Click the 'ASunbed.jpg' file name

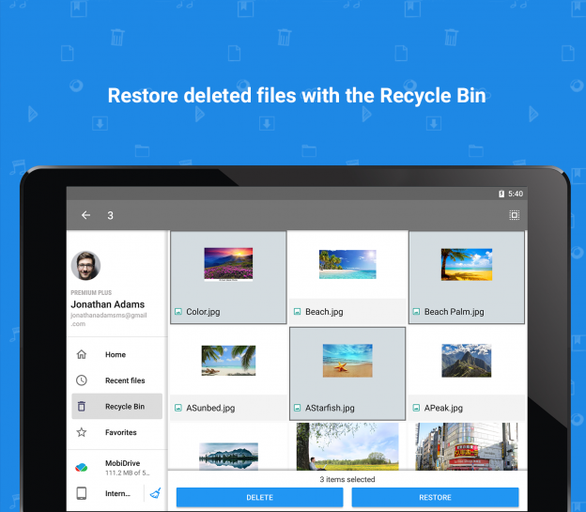(210, 408)
